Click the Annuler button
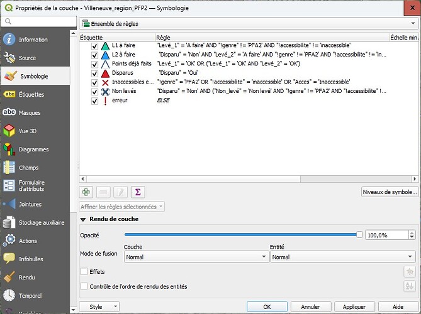This screenshot has width=421, height=314. coord(311,306)
